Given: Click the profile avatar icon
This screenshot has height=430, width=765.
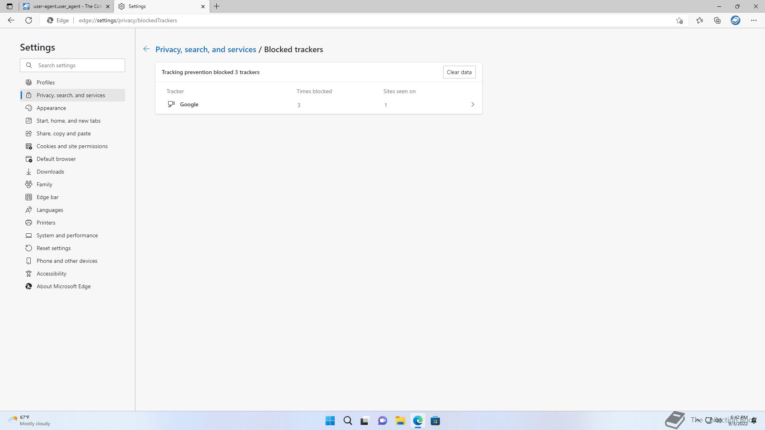Looking at the screenshot, I should click(x=736, y=20).
